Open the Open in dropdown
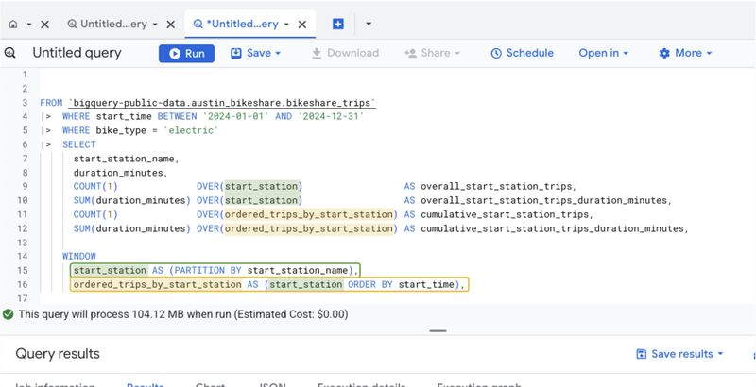This screenshot has width=756, height=387. click(604, 53)
